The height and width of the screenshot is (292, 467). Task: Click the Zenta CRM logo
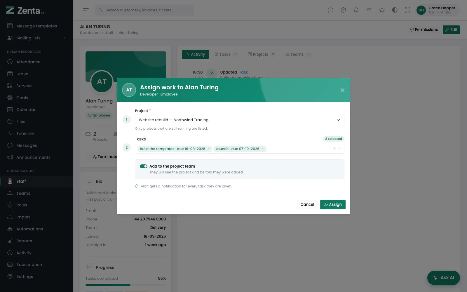pyautogui.click(x=26, y=11)
